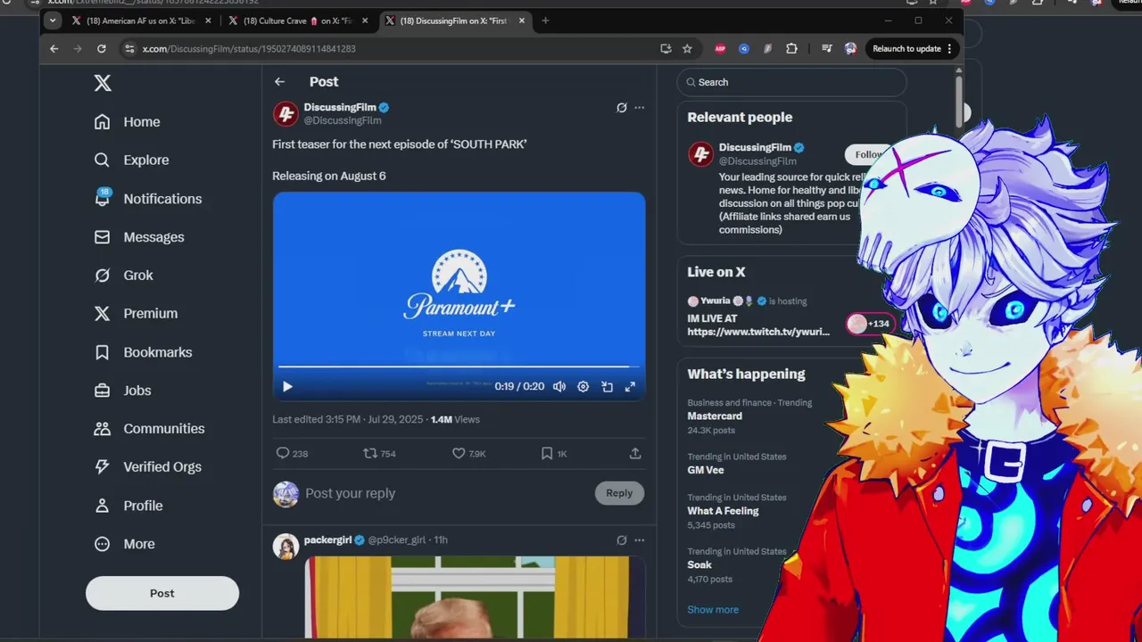This screenshot has width=1142, height=642.
Task: Open packergirl's profile name
Action: [327, 540]
